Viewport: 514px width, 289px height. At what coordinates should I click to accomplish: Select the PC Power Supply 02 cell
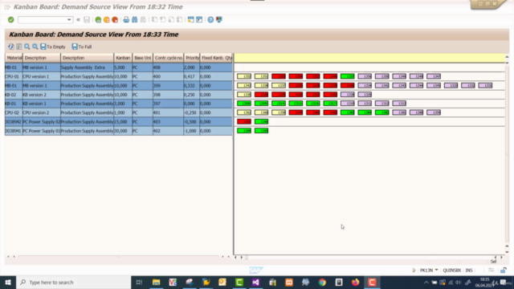tap(42, 122)
